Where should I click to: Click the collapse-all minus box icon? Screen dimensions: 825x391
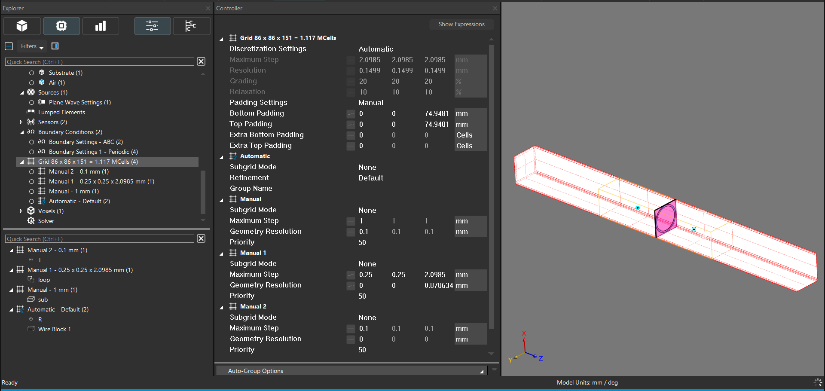[9, 46]
